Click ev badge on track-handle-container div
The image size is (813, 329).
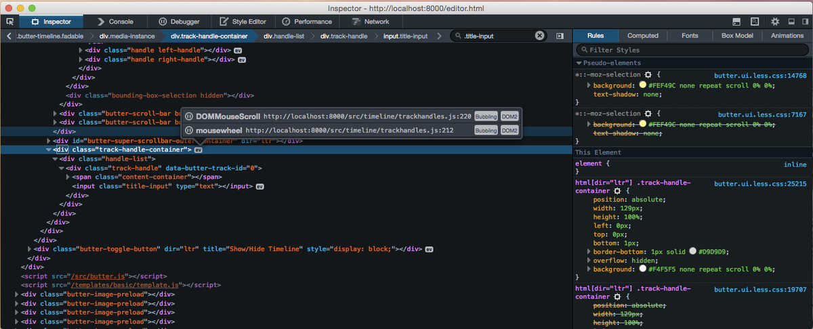click(199, 150)
